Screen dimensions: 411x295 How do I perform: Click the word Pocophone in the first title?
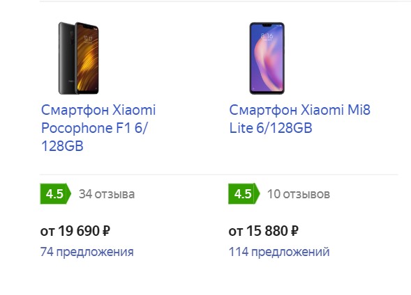pos(77,128)
